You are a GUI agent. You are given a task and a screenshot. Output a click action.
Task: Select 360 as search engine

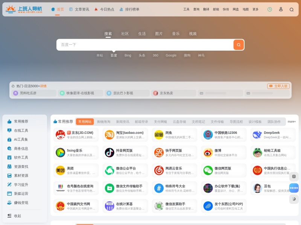point(155,55)
